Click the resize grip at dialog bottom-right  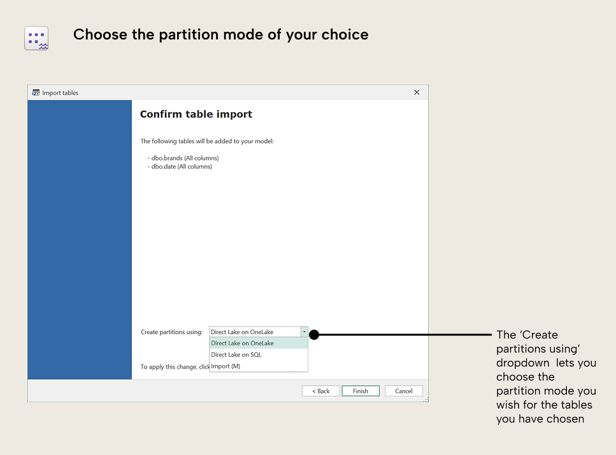426,400
